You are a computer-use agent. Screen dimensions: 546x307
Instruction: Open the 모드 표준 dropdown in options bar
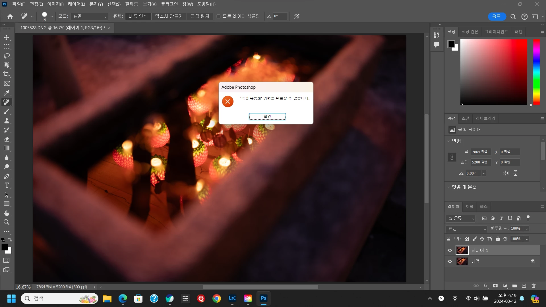point(90,16)
